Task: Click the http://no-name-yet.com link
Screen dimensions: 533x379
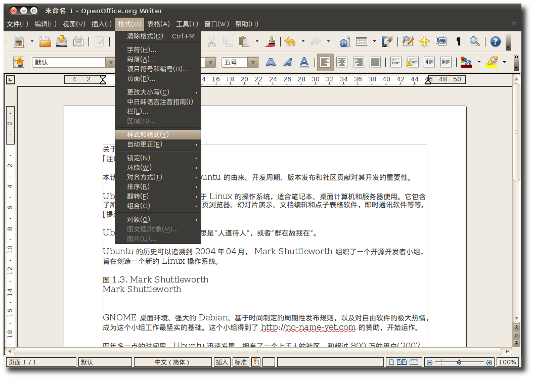Action: [308, 328]
